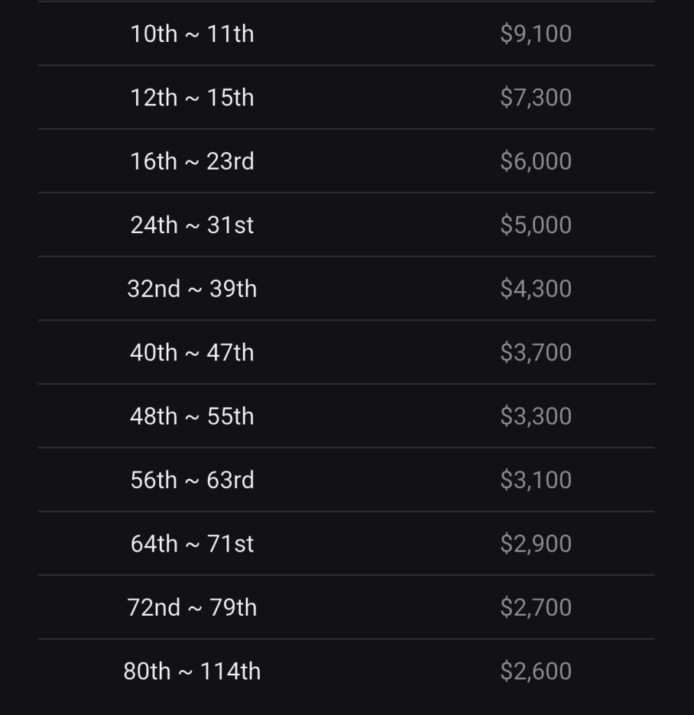Click the 12th ~ 15th place label
The width and height of the screenshot is (694, 715).
192,98
